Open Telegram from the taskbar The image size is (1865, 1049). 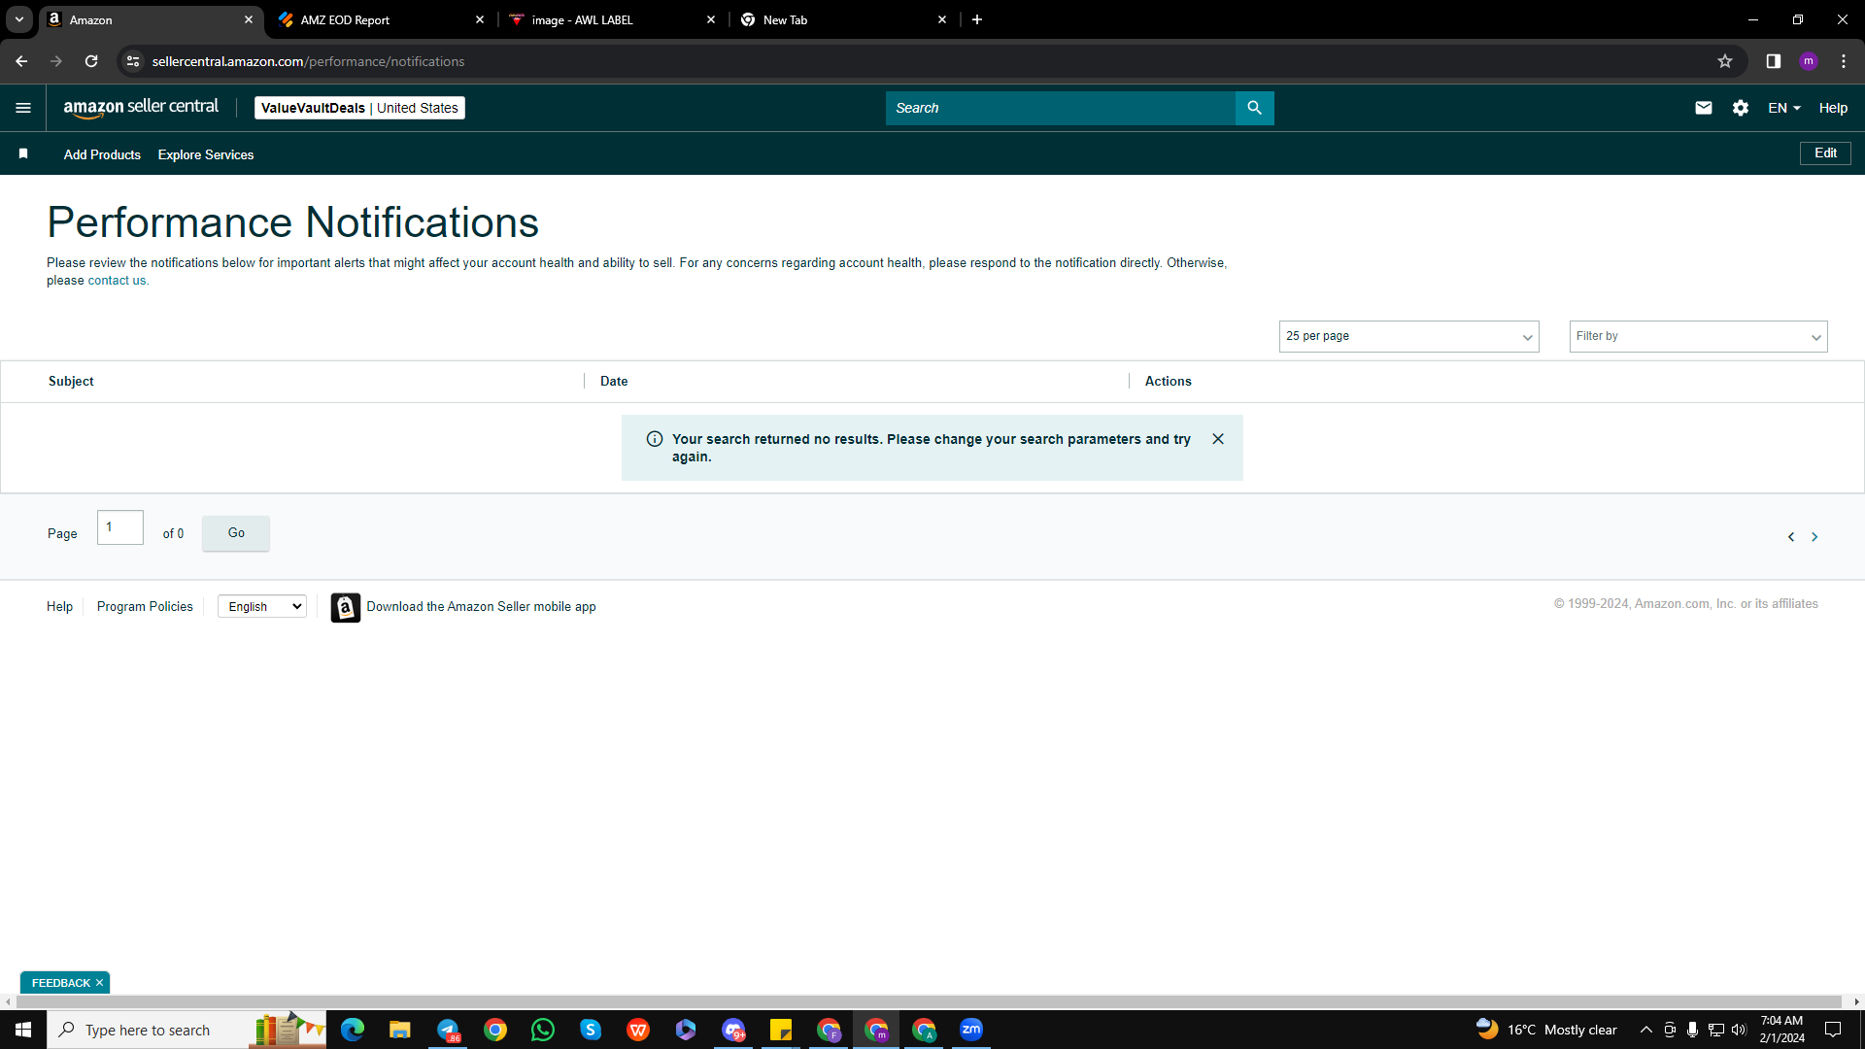(x=448, y=1030)
